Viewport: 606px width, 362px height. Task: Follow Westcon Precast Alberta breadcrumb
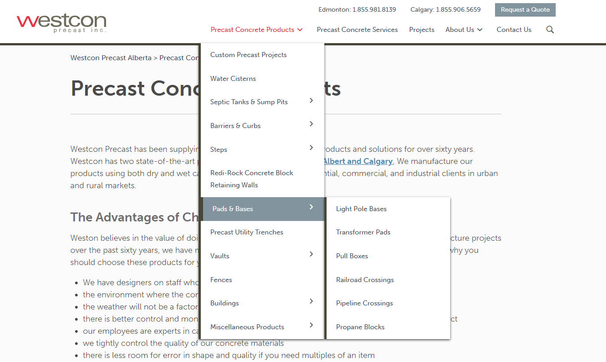click(x=111, y=58)
